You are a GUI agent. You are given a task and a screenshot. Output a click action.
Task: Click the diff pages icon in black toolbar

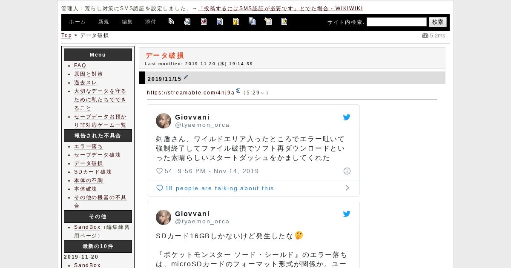click(171, 21)
